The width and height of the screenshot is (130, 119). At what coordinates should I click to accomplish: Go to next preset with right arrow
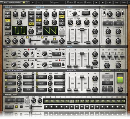[103, 3]
